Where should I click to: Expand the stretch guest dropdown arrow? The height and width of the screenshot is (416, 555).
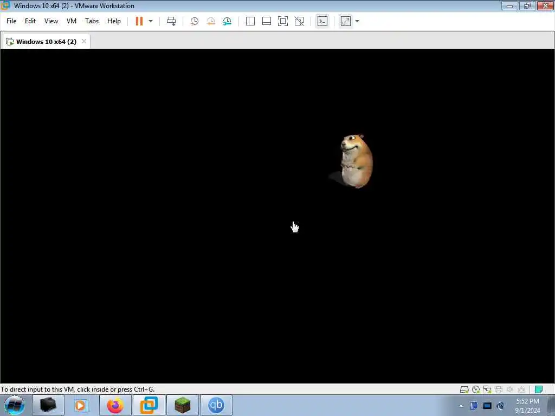click(x=357, y=21)
